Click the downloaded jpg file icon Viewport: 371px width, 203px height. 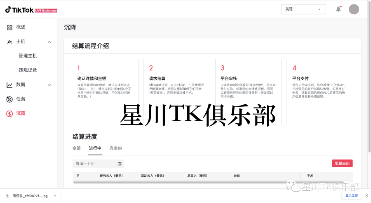click(7, 196)
